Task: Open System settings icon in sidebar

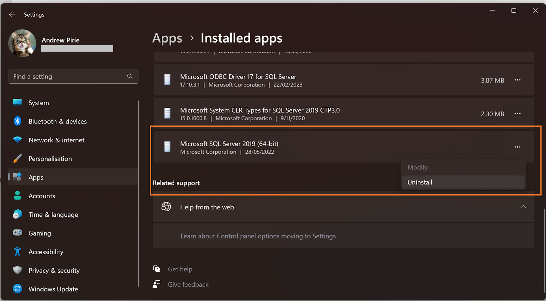Action: [17, 102]
